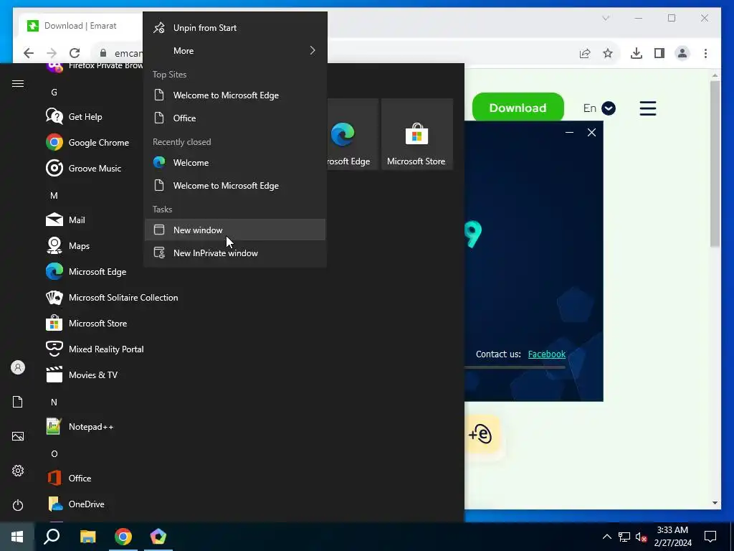Viewport: 734px width, 551px height.
Task: Choose New InPrivate window task
Action: (x=235, y=253)
